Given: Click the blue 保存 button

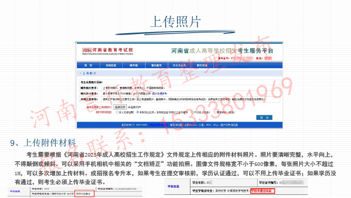Looking at the screenshot, I should click(264, 117).
